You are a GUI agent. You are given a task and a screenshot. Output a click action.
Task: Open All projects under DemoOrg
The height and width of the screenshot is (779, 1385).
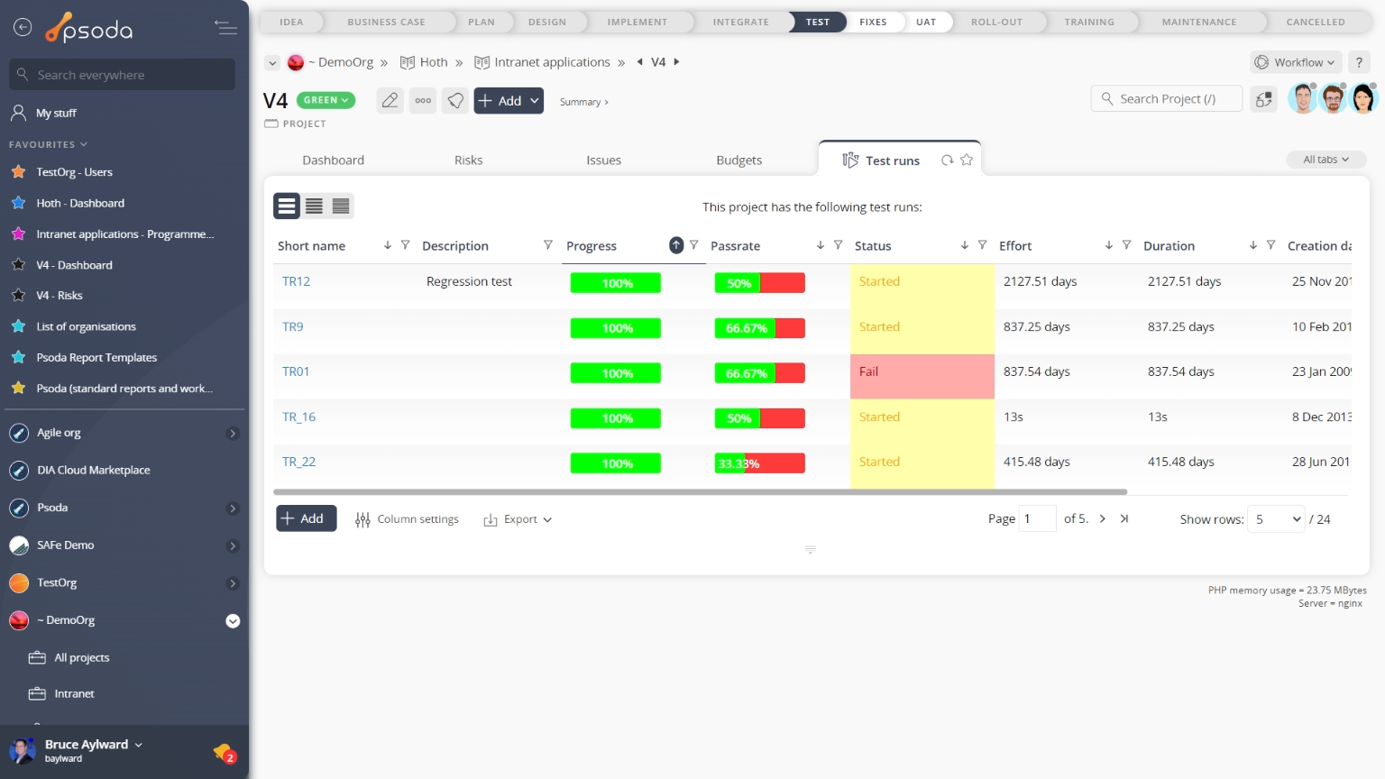(x=81, y=658)
